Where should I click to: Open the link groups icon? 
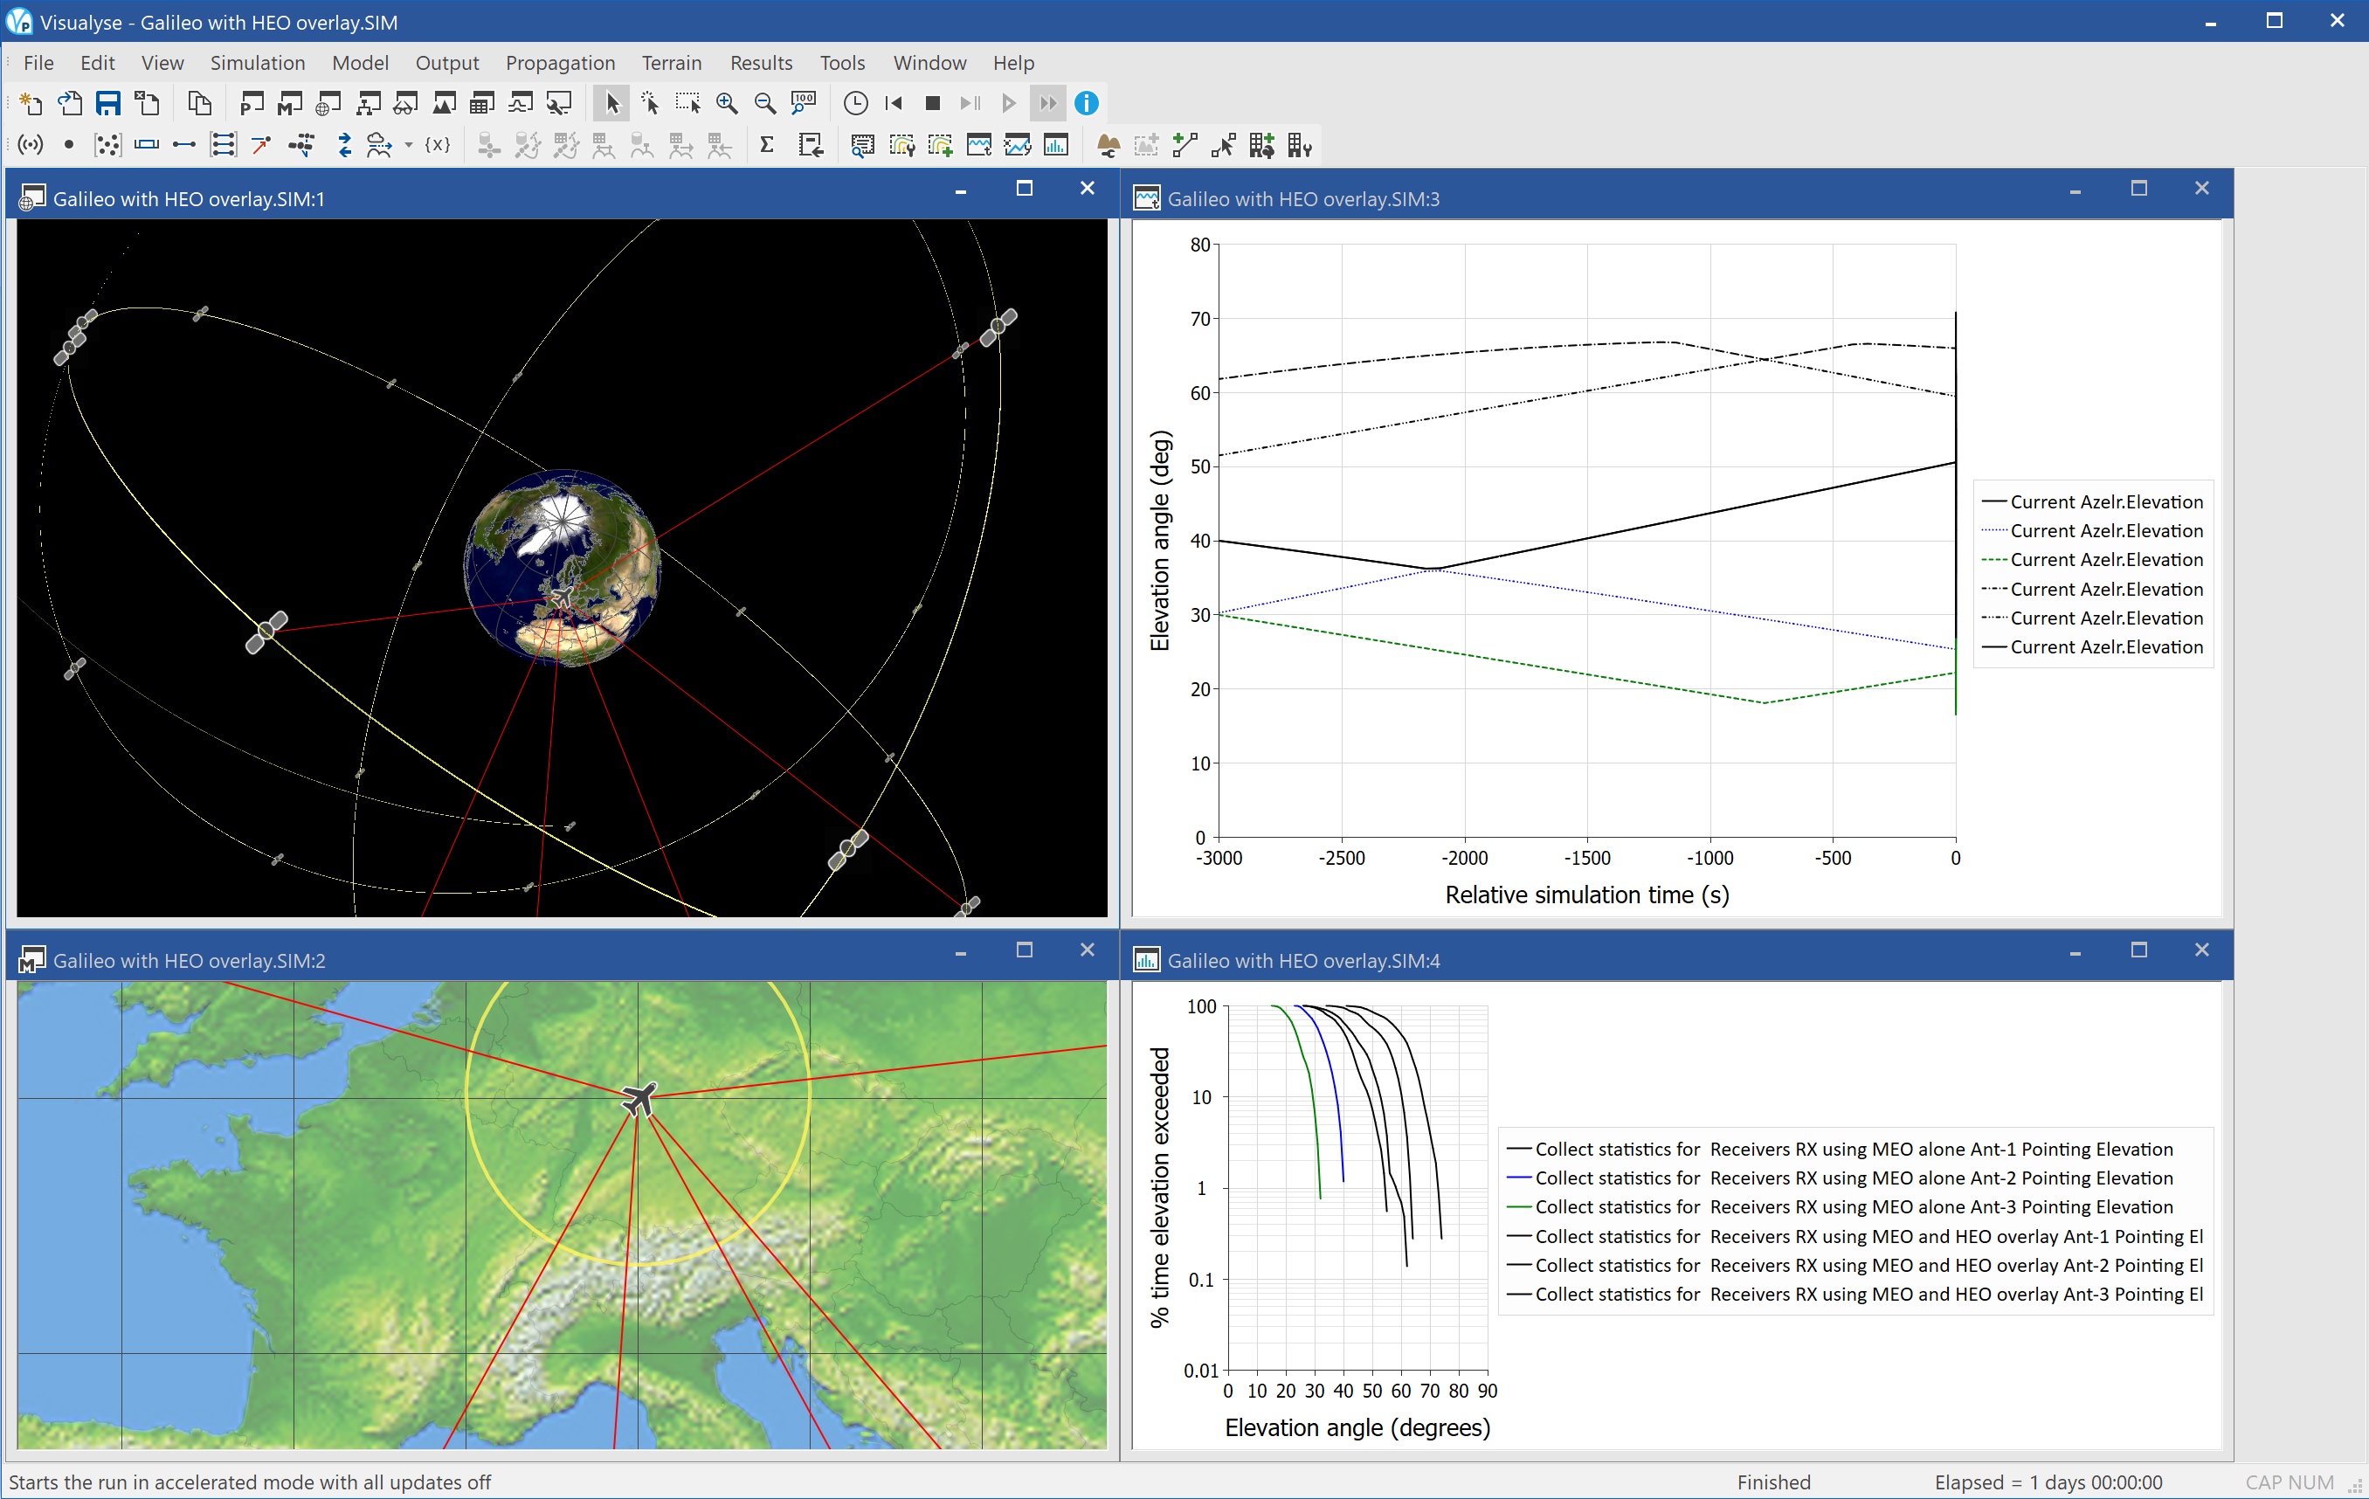(x=224, y=146)
